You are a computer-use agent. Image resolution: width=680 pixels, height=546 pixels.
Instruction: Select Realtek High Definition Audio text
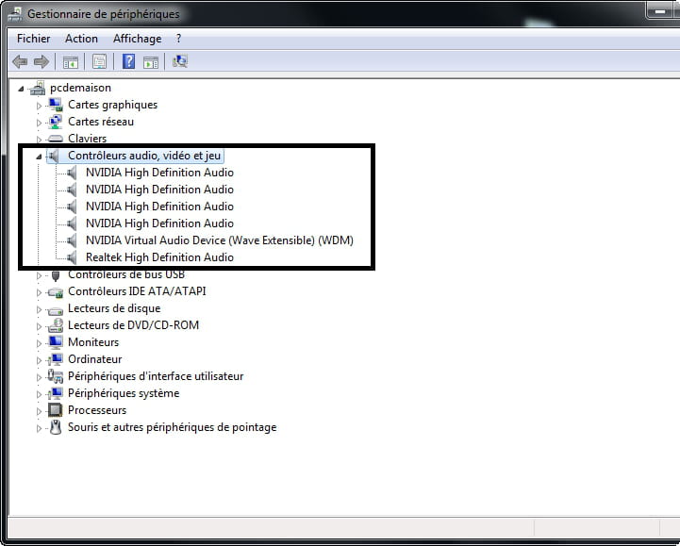pos(159,257)
